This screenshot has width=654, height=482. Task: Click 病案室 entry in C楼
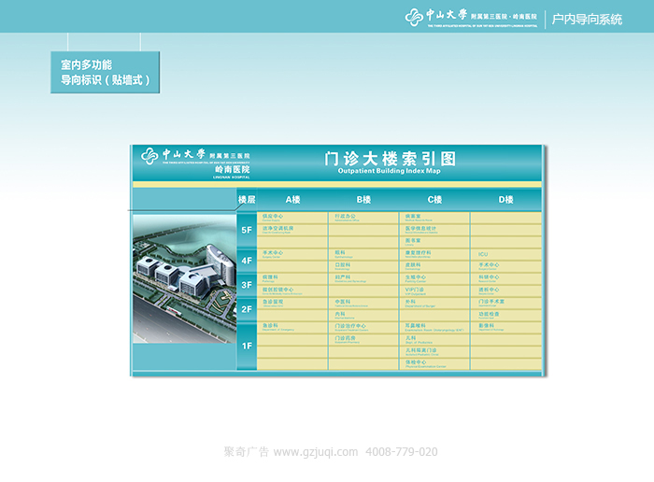tap(414, 216)
